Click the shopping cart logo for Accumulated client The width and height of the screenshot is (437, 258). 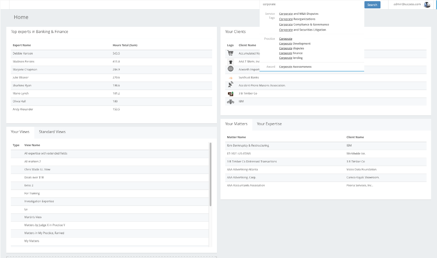click(x=230, y=53)
